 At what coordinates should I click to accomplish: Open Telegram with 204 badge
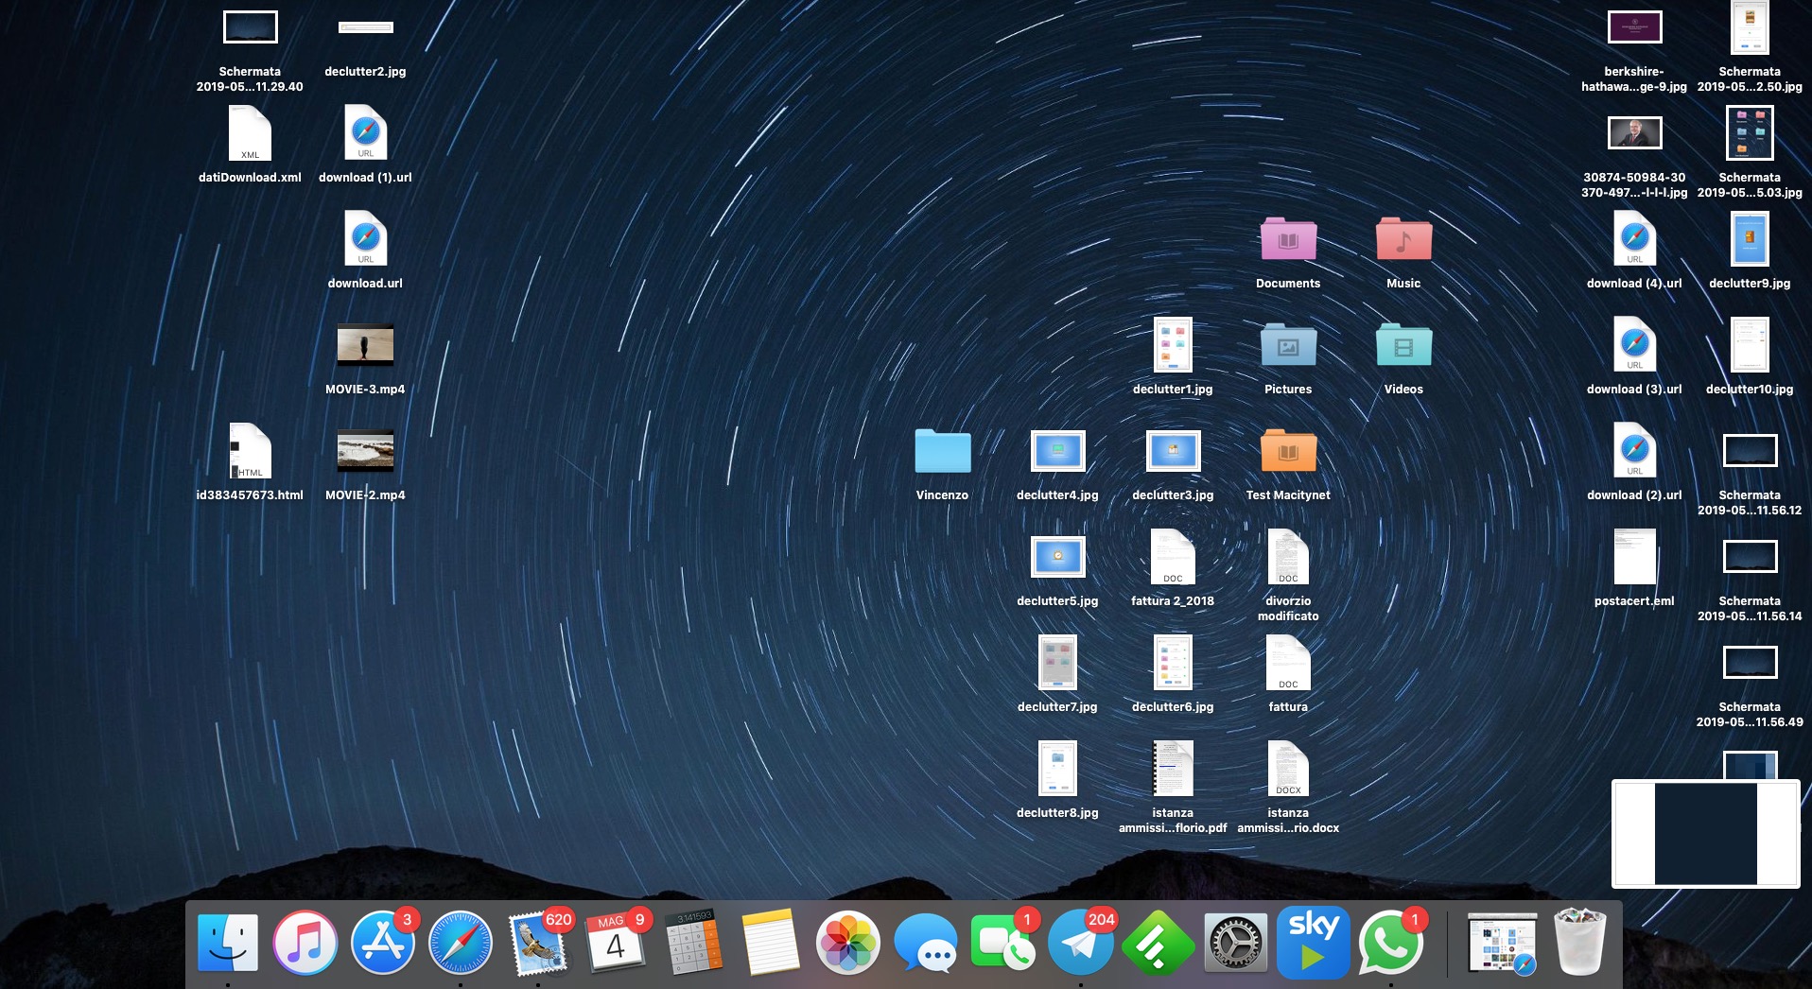(1081, 944)
